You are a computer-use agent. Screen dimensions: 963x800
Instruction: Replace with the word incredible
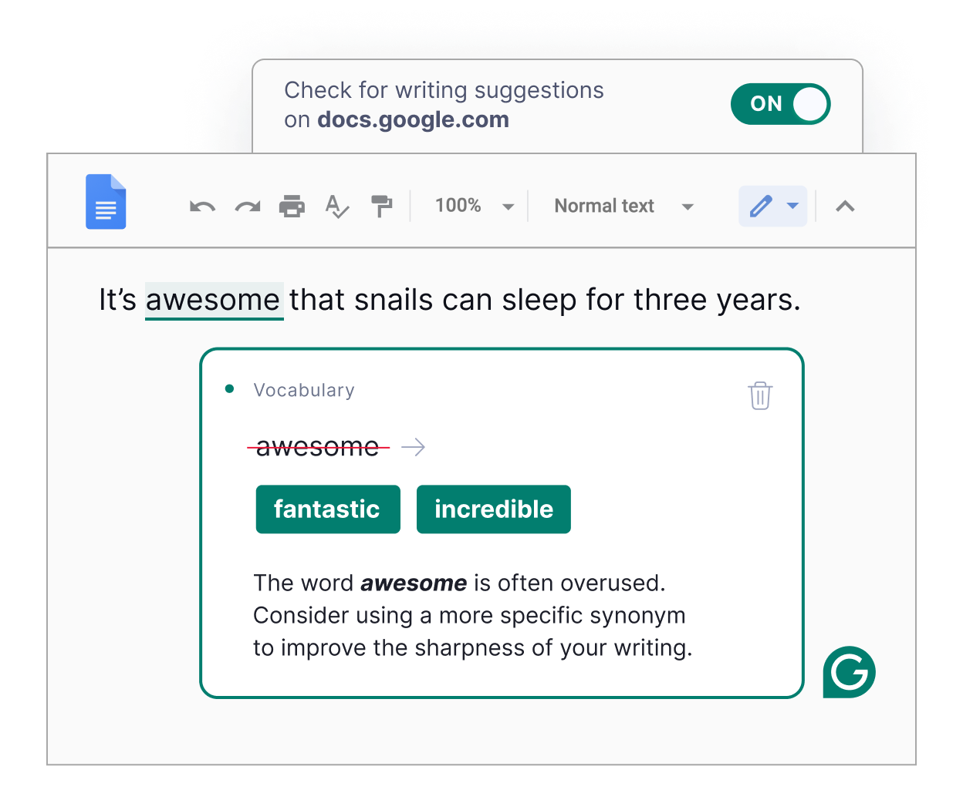tap(494, 509)
